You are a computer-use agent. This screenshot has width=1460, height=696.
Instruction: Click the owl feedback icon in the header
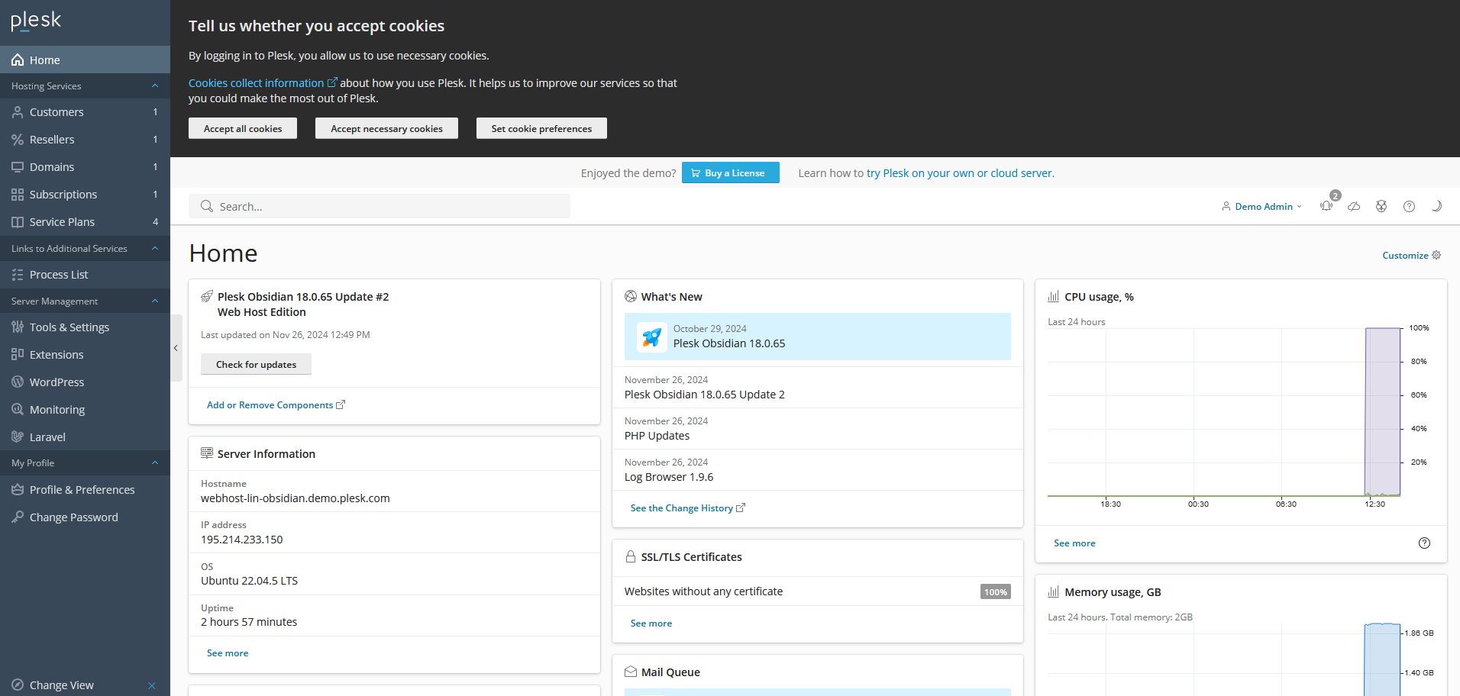coord(1381,206)
